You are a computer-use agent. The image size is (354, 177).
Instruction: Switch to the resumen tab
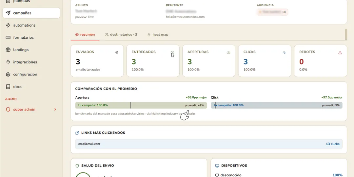[x=85, y=34]
